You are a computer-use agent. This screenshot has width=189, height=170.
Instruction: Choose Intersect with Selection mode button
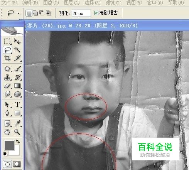pos(49,13)
